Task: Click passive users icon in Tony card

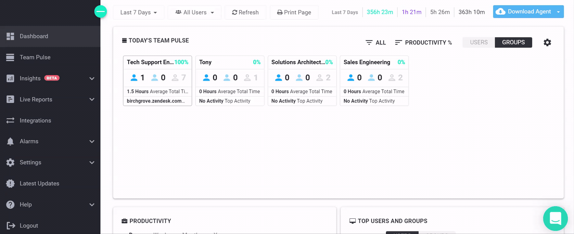Action: (x=227, y=78)
